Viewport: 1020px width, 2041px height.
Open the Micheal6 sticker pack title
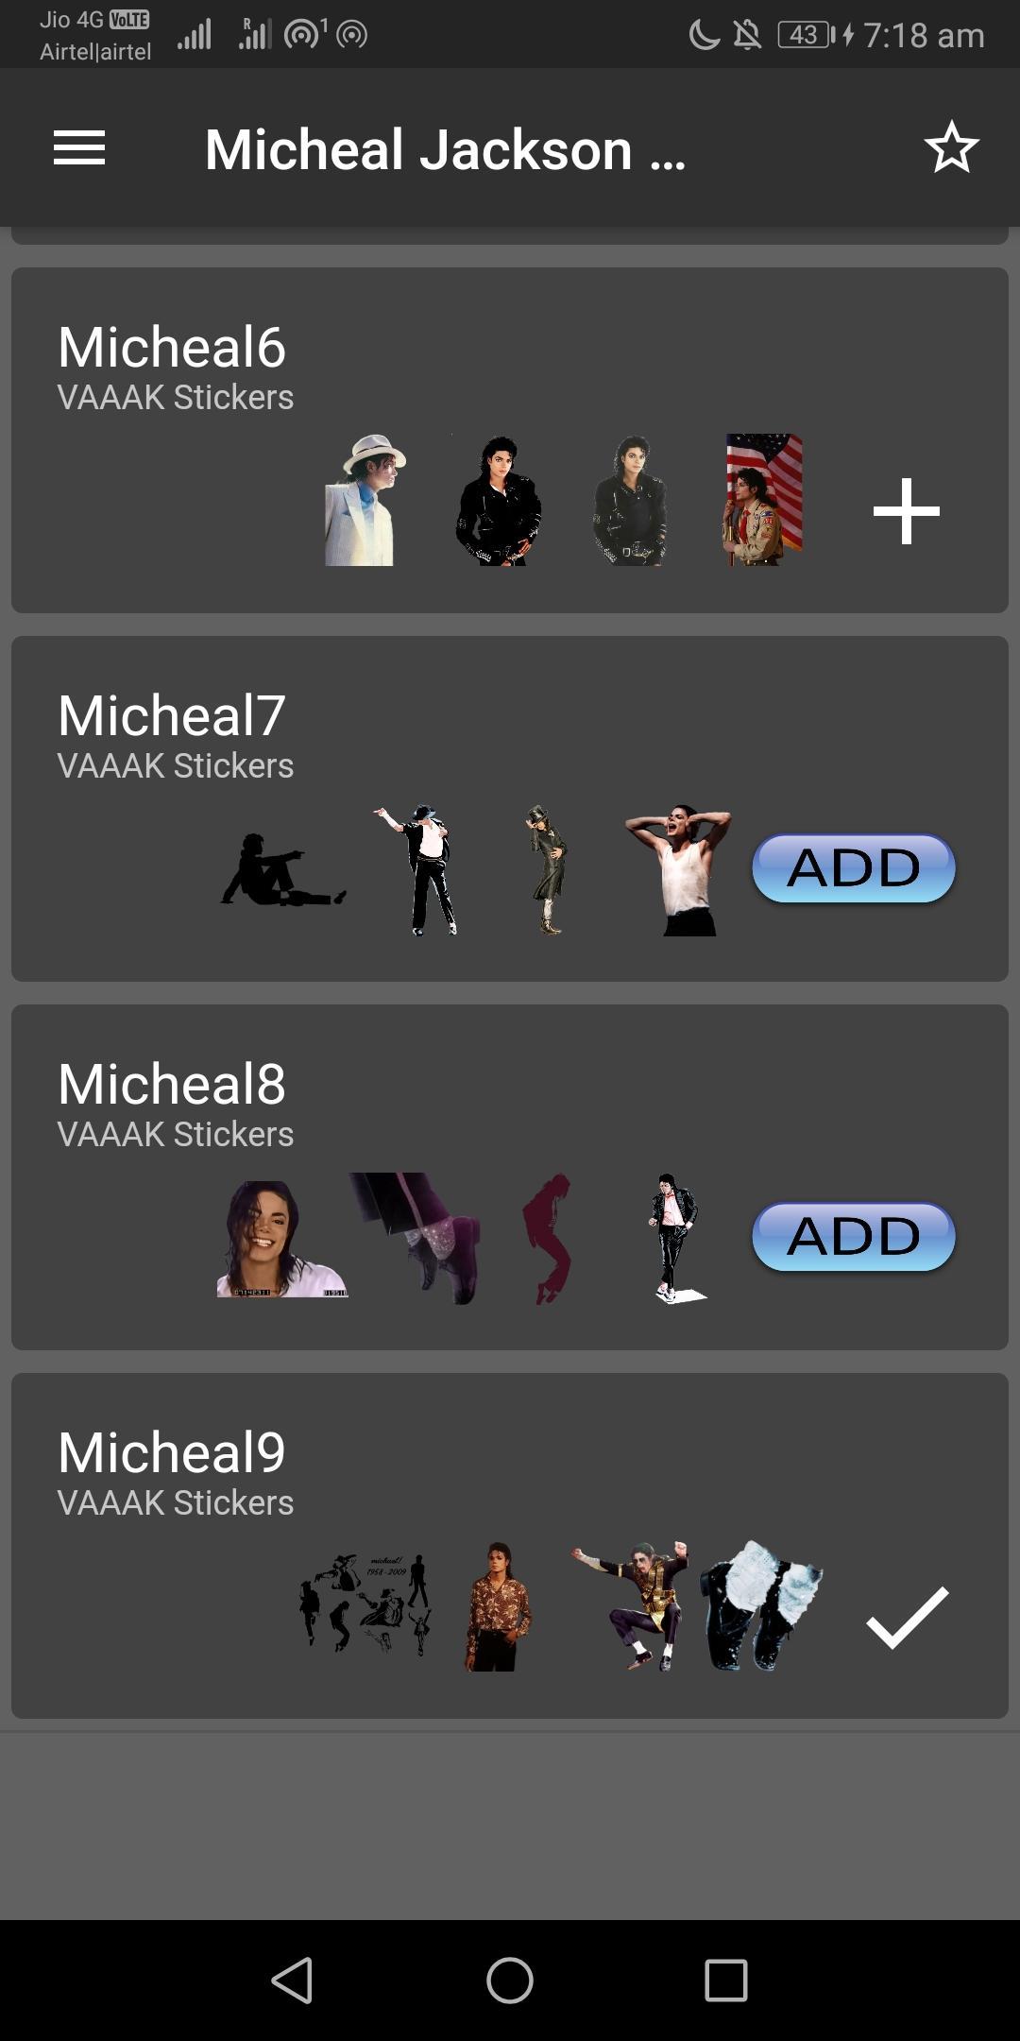[x=171, y=347]
